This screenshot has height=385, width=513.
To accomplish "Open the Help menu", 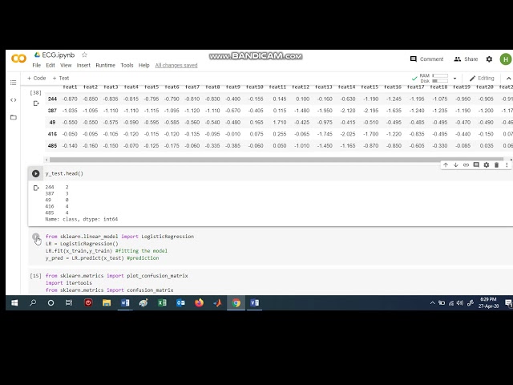I will click(x=143, y=65).
